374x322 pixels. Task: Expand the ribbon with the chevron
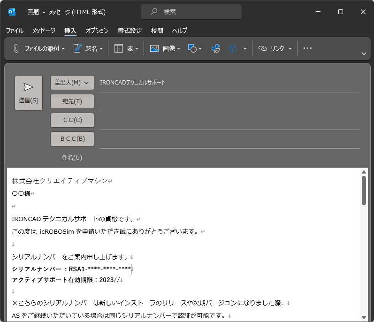pyautogui.click(x=364, y=54)
